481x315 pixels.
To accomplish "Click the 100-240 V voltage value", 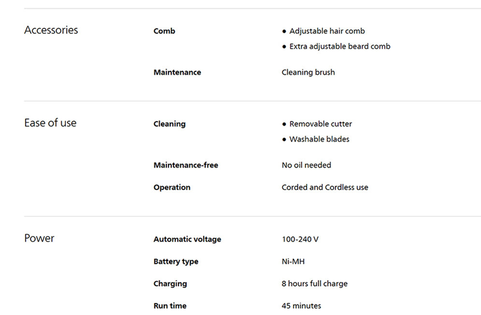I will tap(300, 239).
